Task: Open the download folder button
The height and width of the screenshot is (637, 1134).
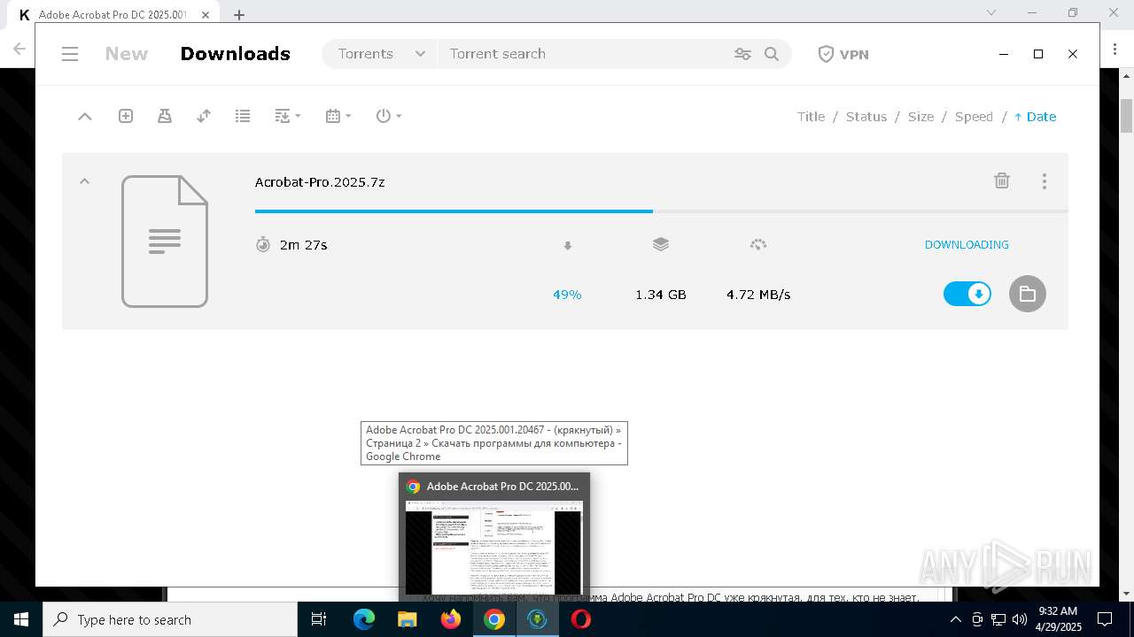Action: pos(1028,294)
